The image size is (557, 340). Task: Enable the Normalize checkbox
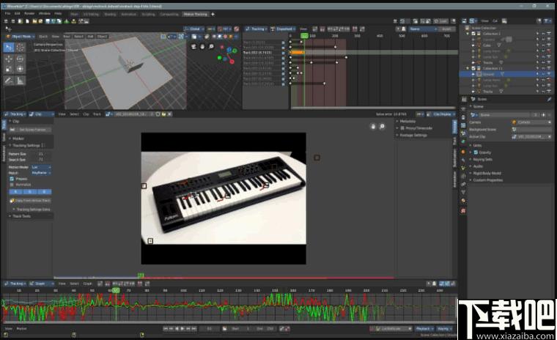pos(12,185)
